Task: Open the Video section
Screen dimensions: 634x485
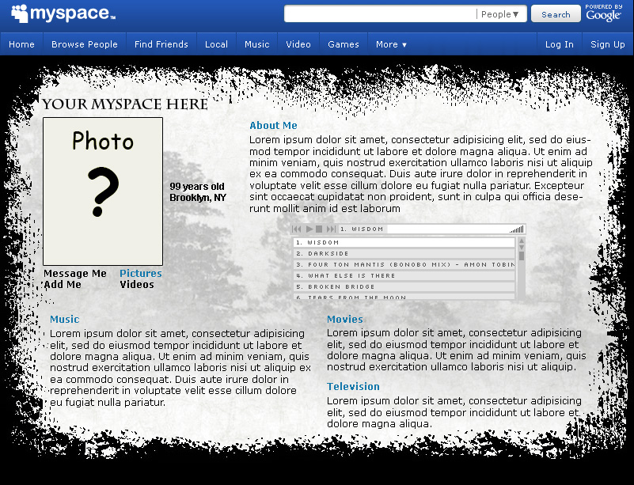Action: pos(298,44)
